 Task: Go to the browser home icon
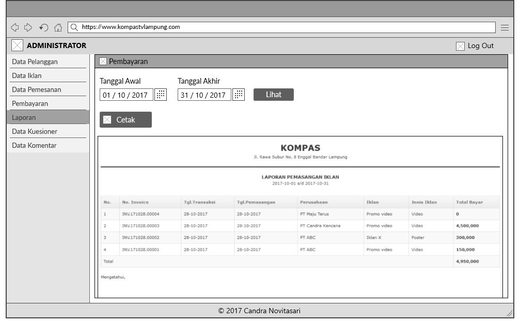[58, 27]
